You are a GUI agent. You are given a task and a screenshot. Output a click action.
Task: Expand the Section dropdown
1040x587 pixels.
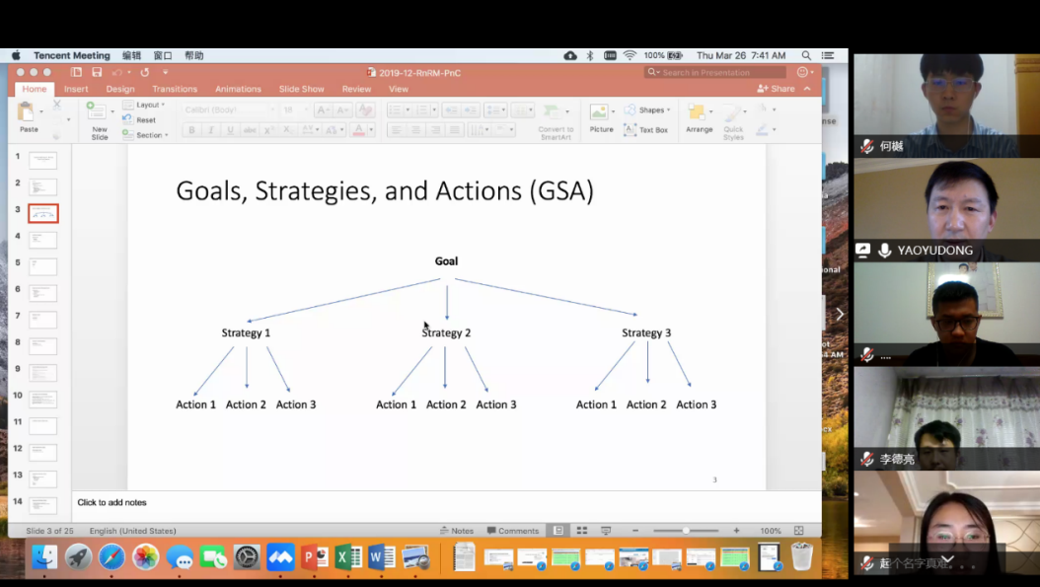[149, 135]
